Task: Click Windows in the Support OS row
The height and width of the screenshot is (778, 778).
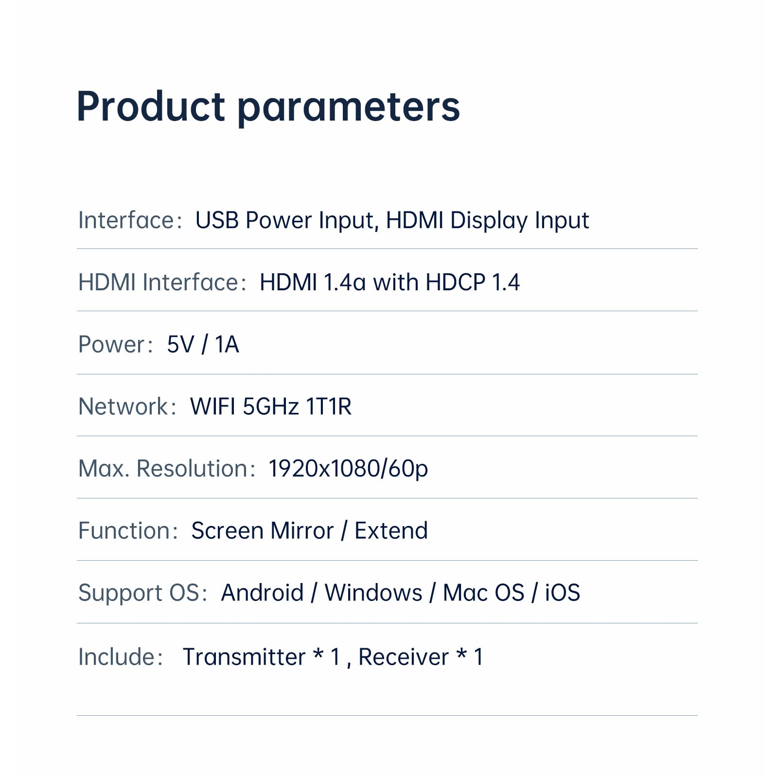Action: tap(373, 593)
